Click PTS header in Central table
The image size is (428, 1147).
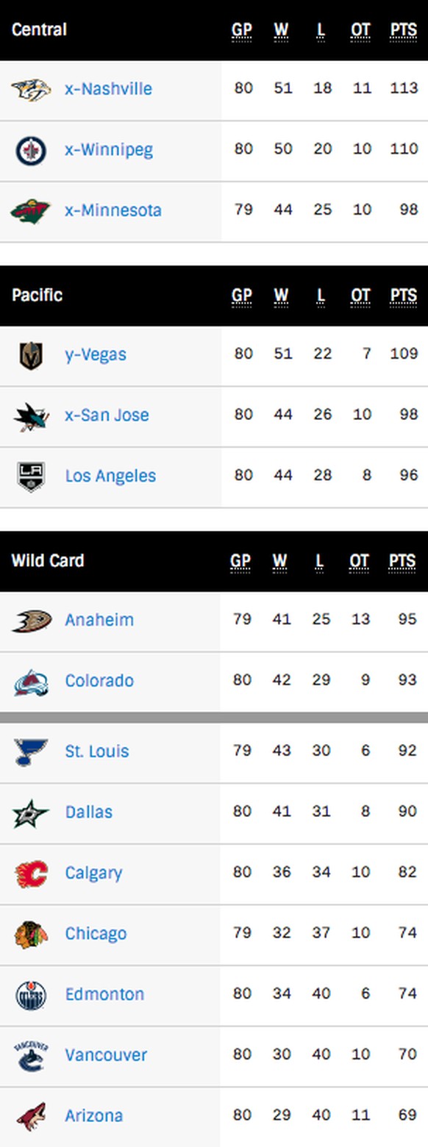coord(403,31)
